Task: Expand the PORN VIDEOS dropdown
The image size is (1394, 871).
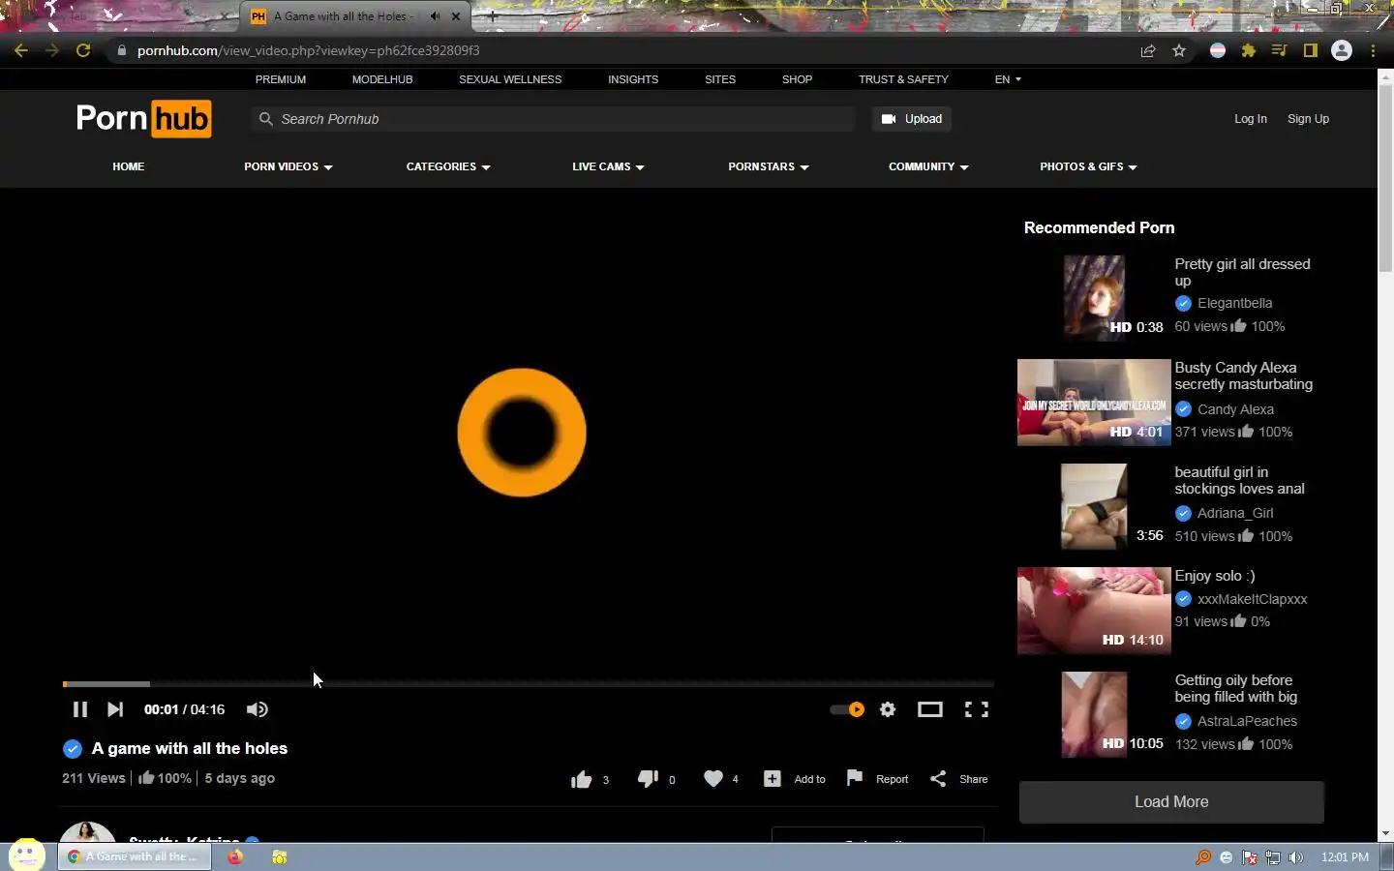Action: (x=288, y=166)
